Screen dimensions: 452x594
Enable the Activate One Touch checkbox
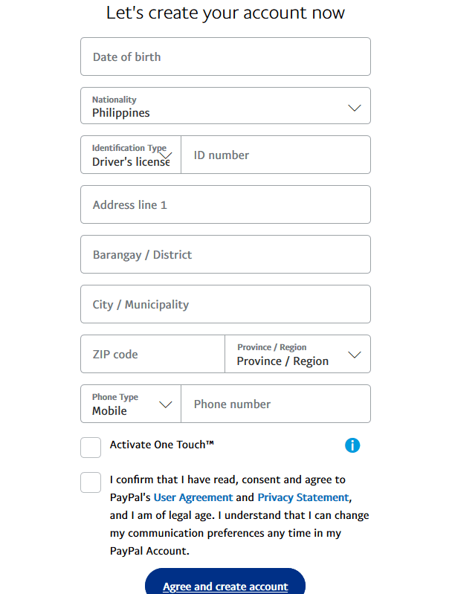tap(91, 448)
